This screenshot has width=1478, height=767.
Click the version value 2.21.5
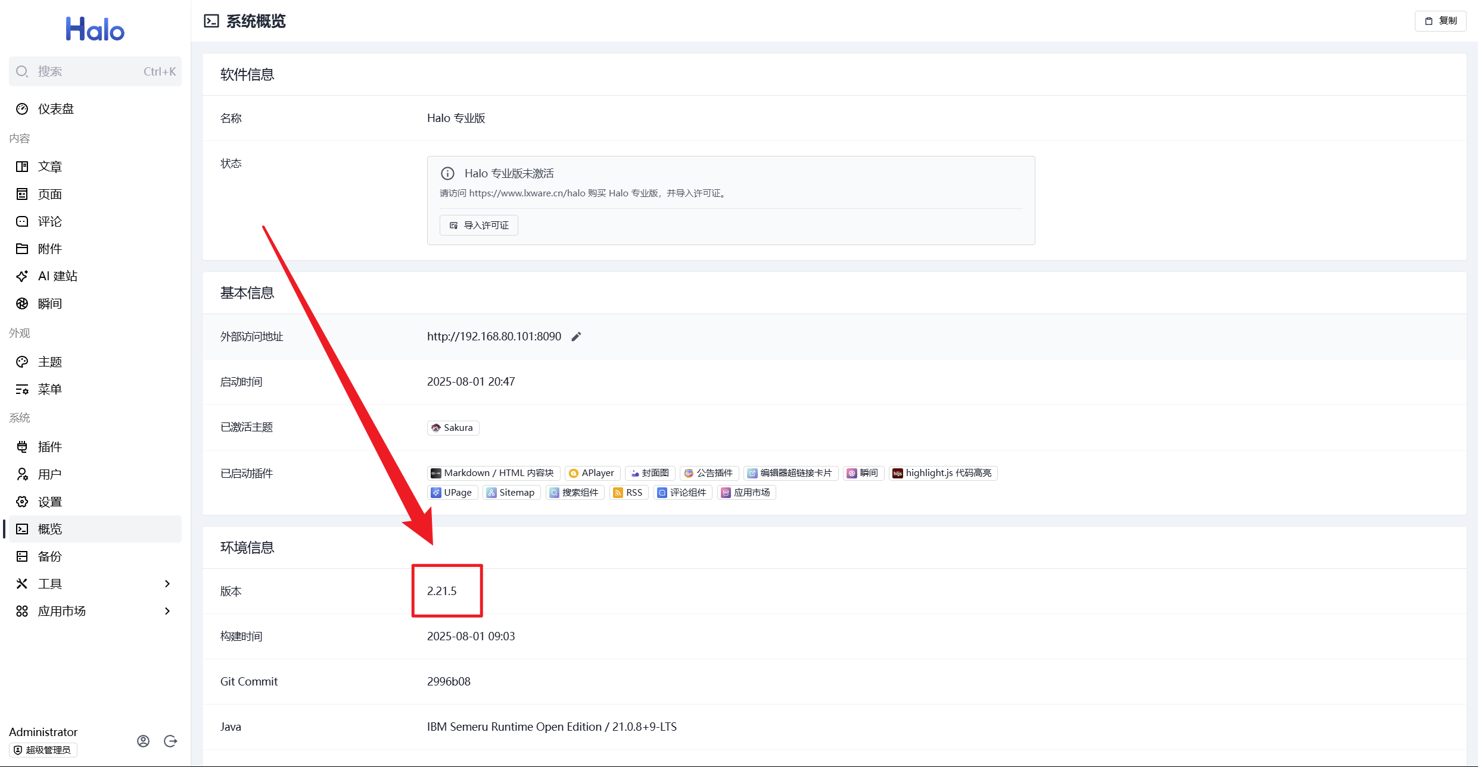tap(442, 591)
